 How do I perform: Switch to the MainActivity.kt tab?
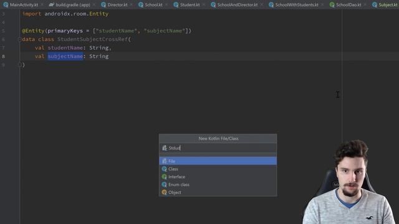[x=24, y=4]
